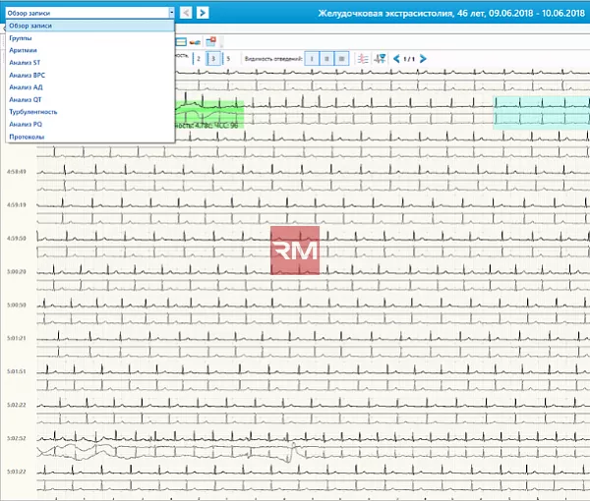The image size is (590, 501).
Task: Select the cyan highlighted ECG fragment
Action: (542, 113)
